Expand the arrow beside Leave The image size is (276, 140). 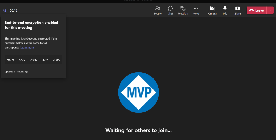(x=270, y=10)
